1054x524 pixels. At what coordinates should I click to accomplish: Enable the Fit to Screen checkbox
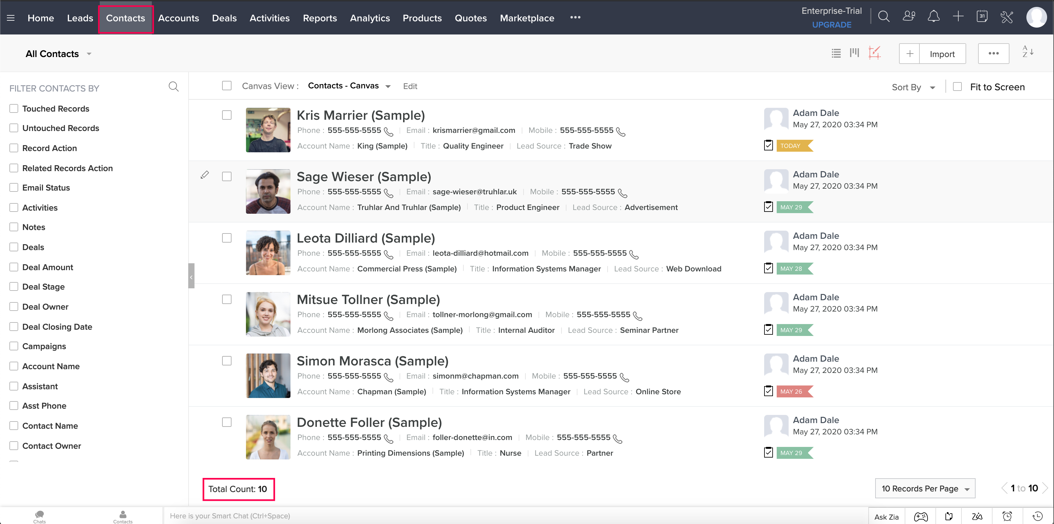click(x=957, y=86)
